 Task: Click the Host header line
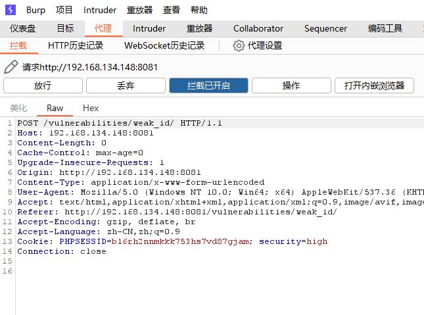pos(85,133)
